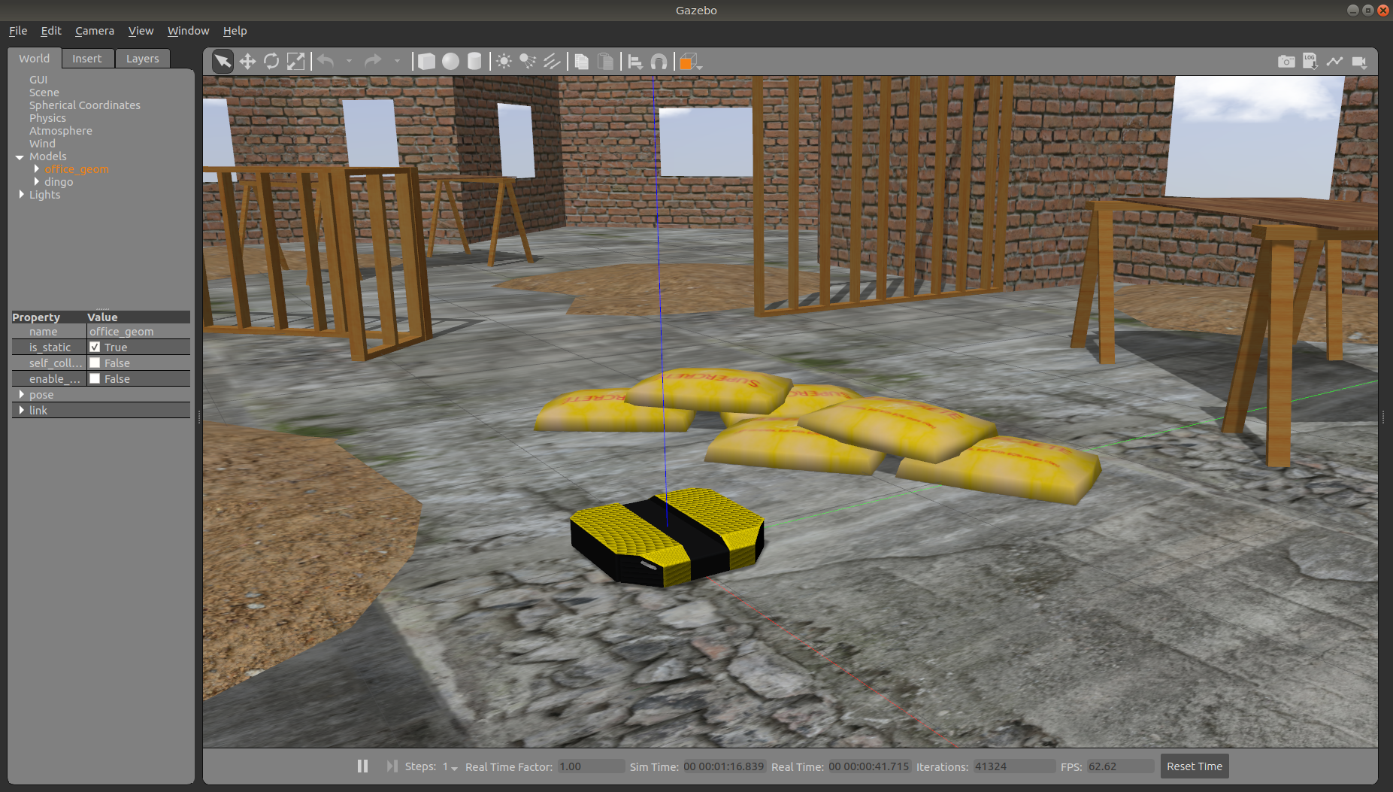The width and height of the screenshot is (1393, 792).
Task: Pause the simulation
Action: point(362,766)
